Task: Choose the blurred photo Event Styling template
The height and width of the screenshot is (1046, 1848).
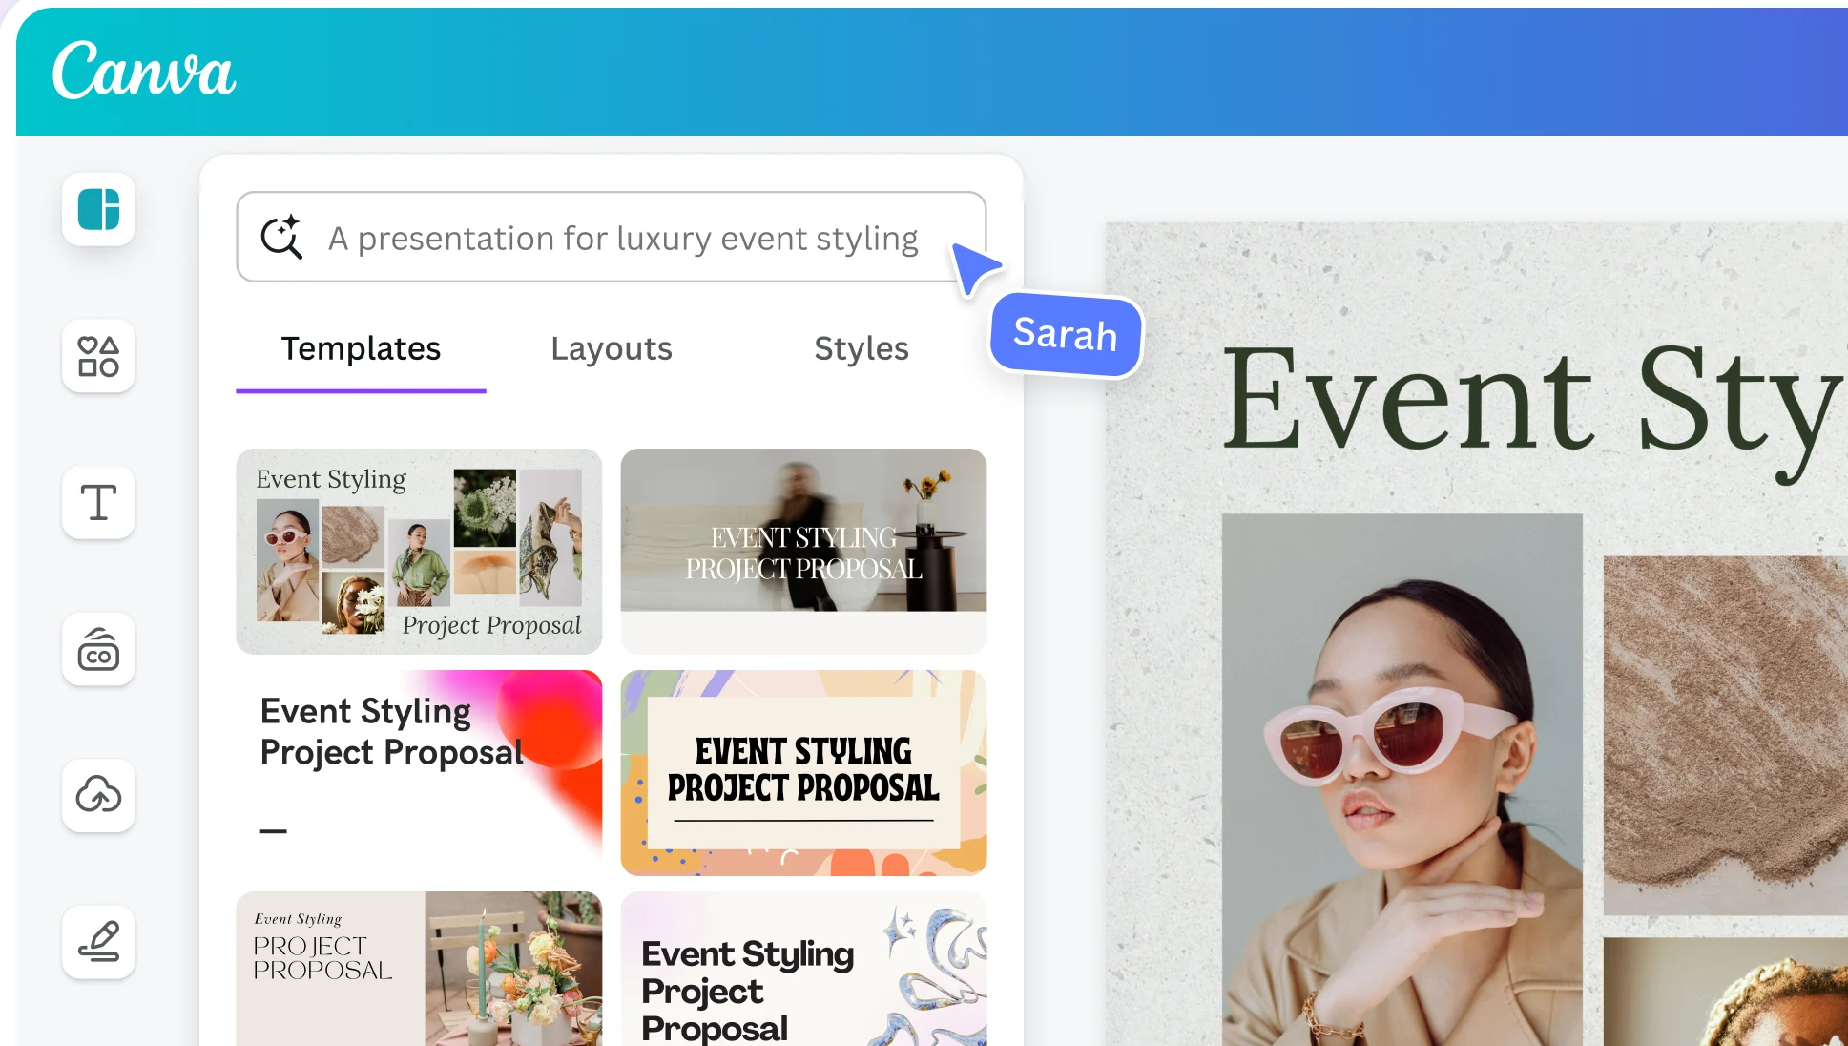Action: 803,552
